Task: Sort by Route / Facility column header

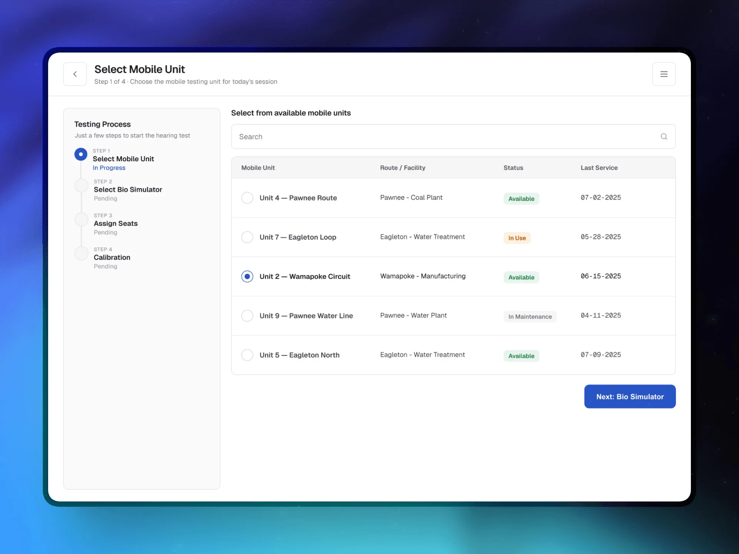Action: pyautogui.click(x=403, y=168)
